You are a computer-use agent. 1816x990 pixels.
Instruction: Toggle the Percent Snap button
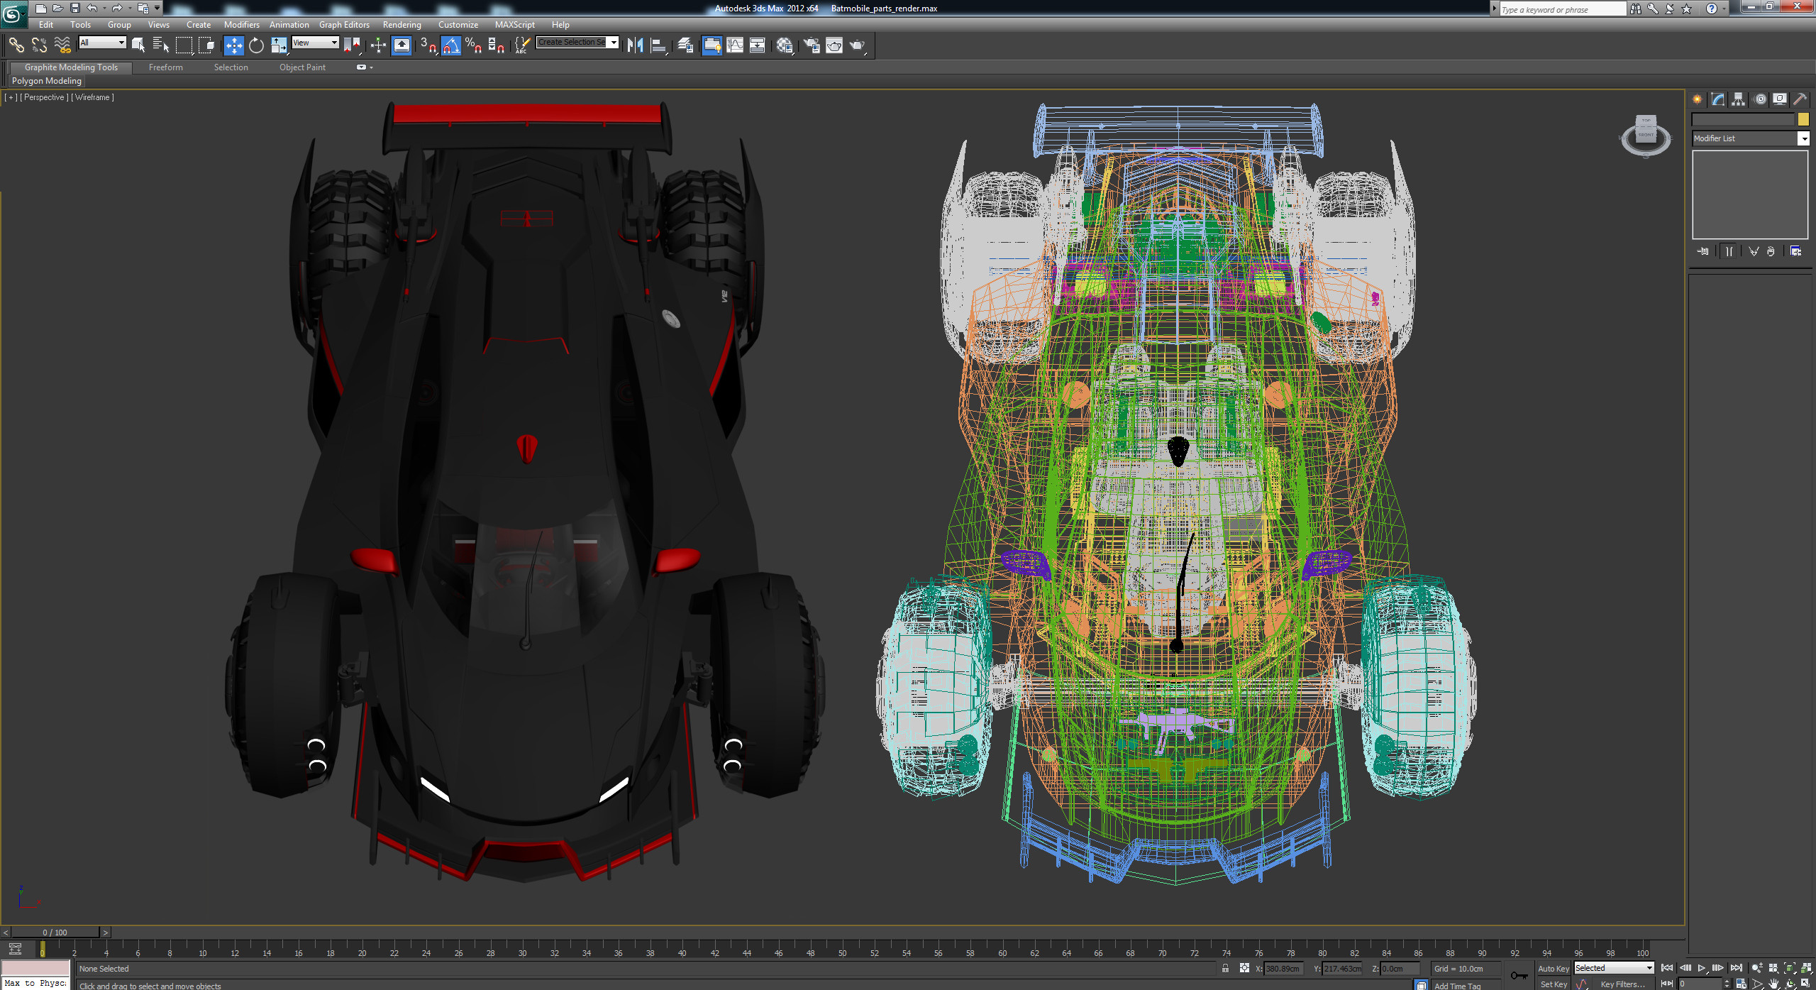(x=473, y=45)
